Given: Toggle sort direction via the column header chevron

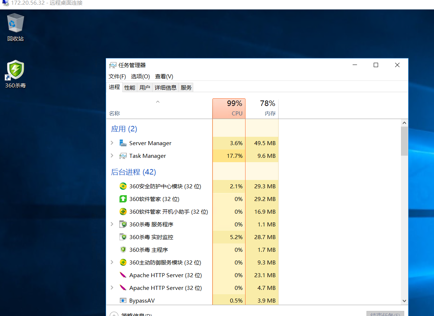Looking at the screenshot, I should coord(158,102).
